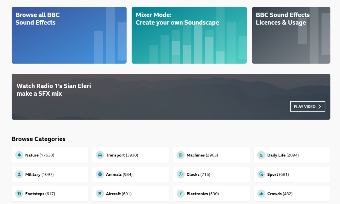Choose the Sport (681) category

(x=292, y=175)
